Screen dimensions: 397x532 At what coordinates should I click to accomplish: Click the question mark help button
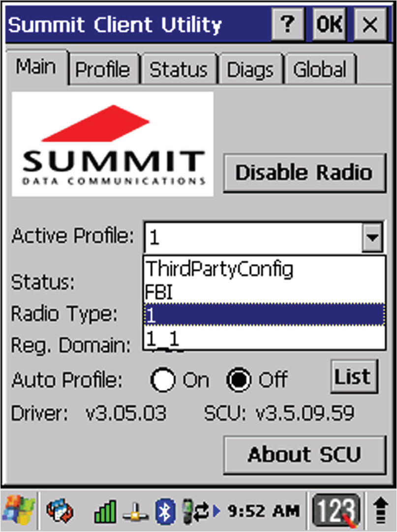[287, 25]
